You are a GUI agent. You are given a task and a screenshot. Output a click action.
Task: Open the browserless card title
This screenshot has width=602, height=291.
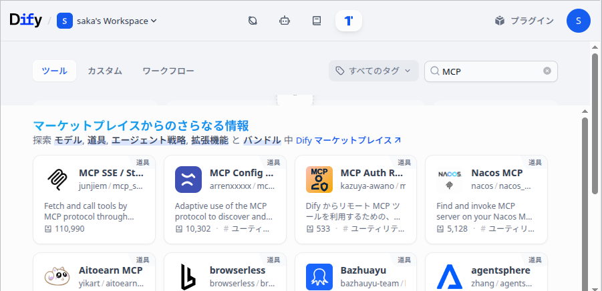237,270
